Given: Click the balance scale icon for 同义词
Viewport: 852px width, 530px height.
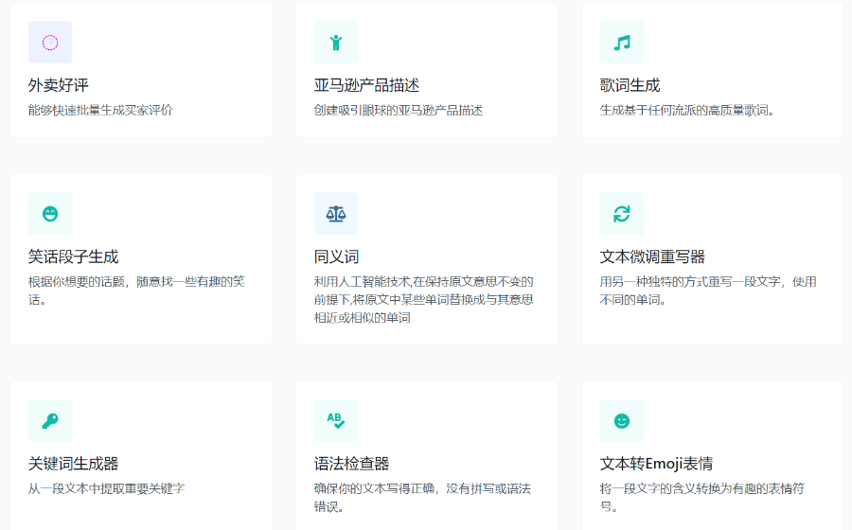Looking at the screenshot, I should 336,214.
